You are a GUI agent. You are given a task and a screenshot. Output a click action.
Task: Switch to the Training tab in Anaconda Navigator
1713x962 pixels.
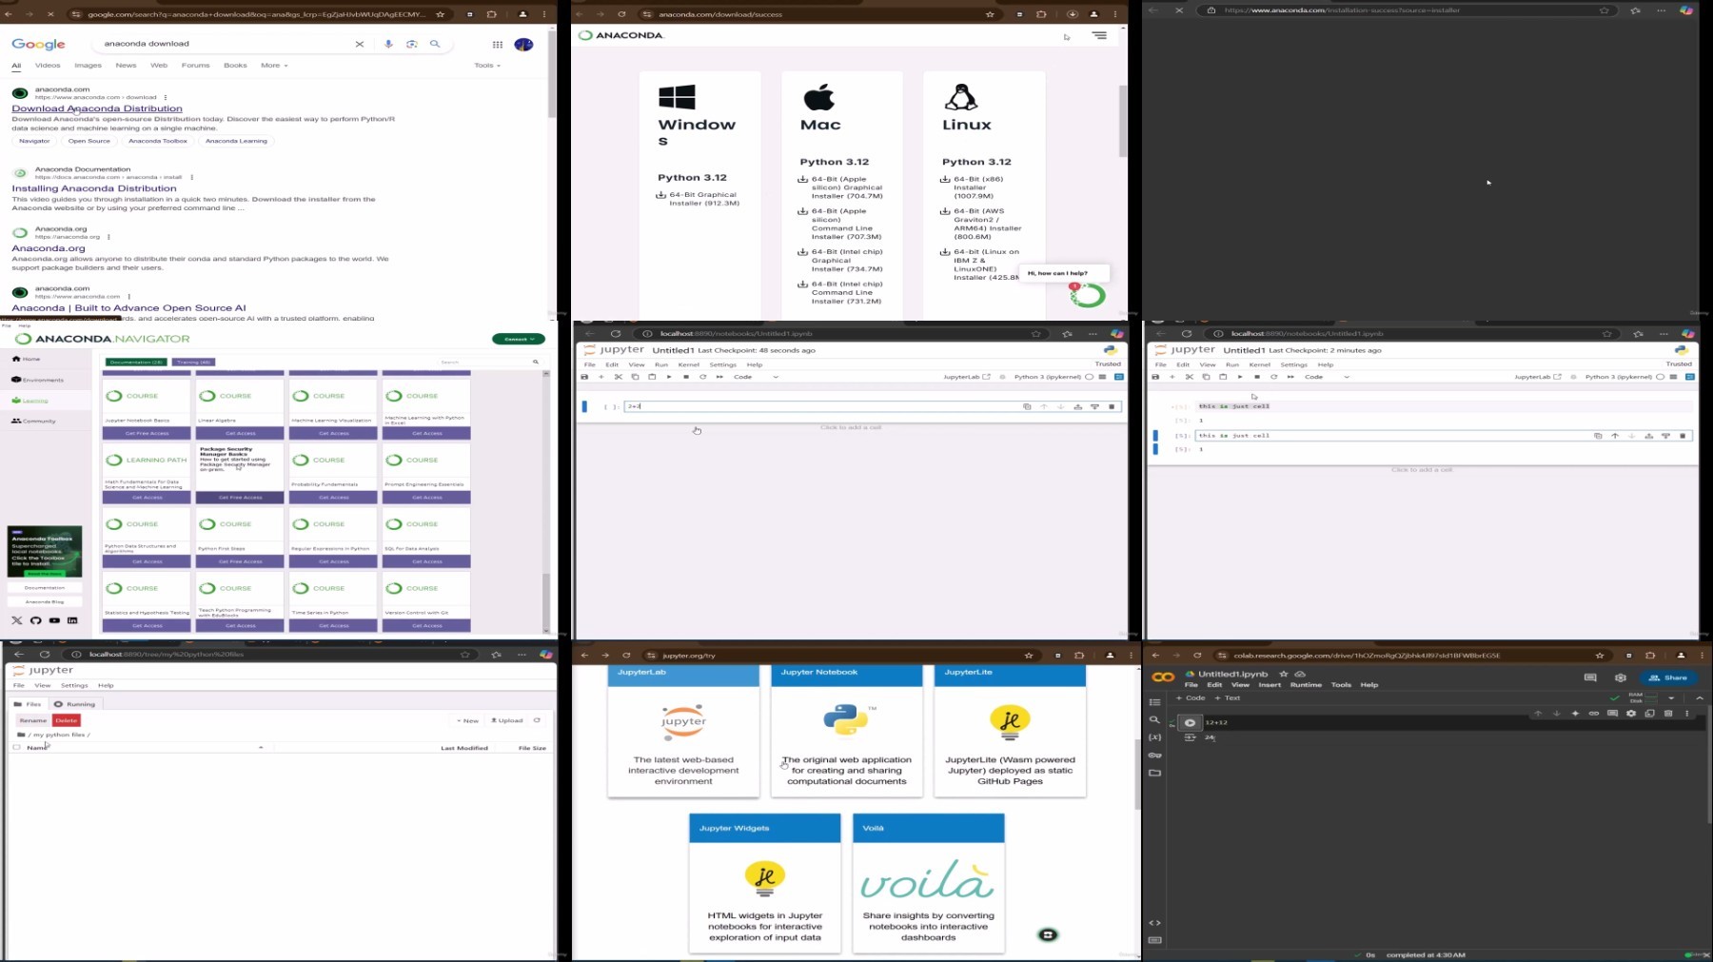pyautogui.click(x=194, y=363)
